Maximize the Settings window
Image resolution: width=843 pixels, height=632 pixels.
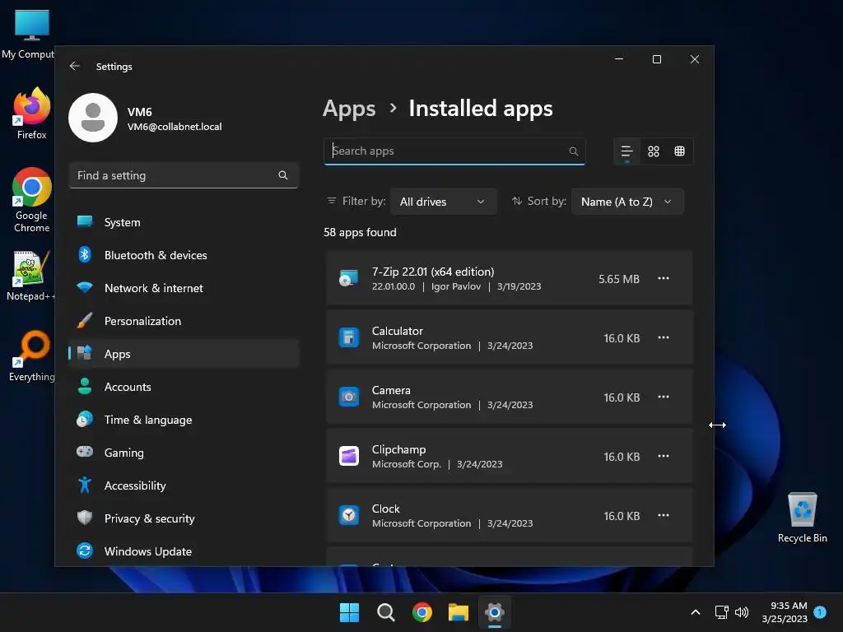pyautogui.click(x=657, y=59)
